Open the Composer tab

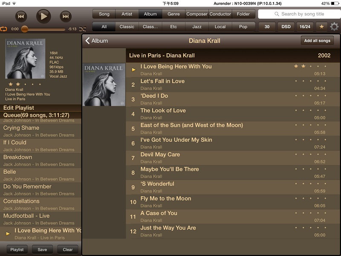click(197, 14)
